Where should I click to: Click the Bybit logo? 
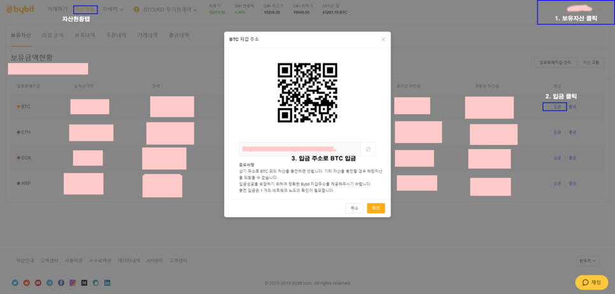pyautogui.click(x=20, y=9)
